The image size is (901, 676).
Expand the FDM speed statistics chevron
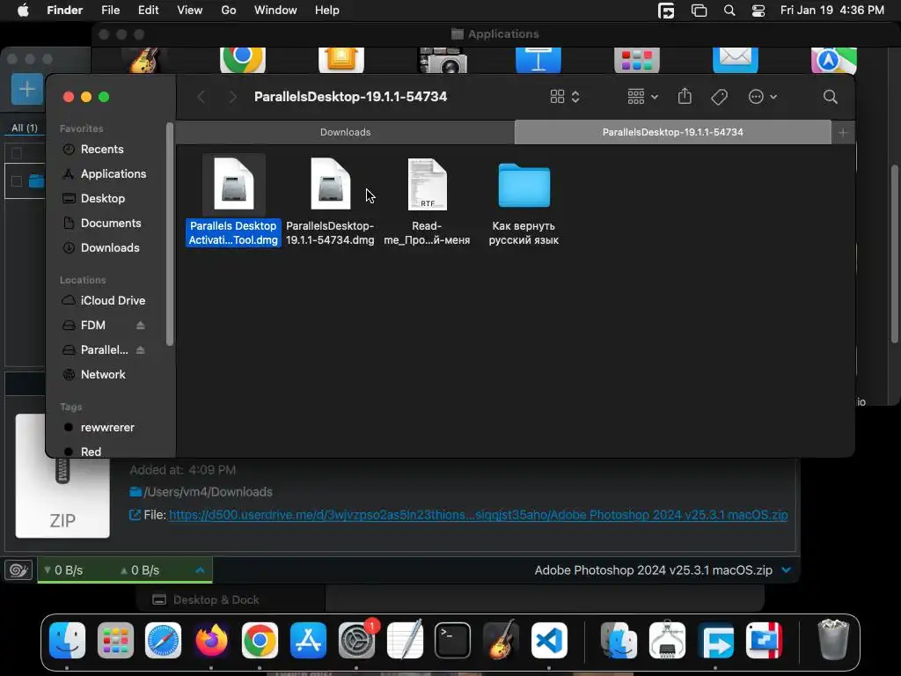click(x=200, y=570)
